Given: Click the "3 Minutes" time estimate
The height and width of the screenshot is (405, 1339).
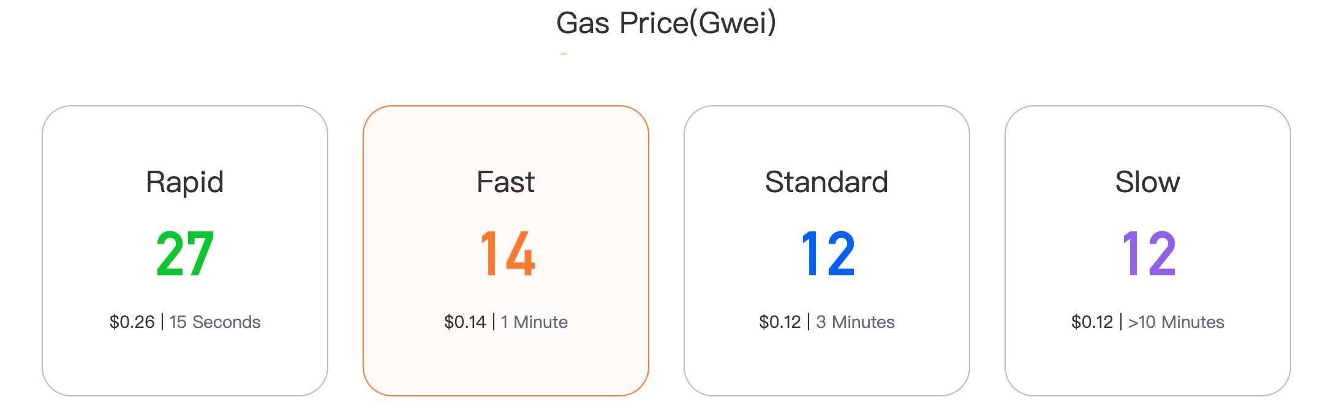Looking at the screenshot, I should [x=855, y=322].
